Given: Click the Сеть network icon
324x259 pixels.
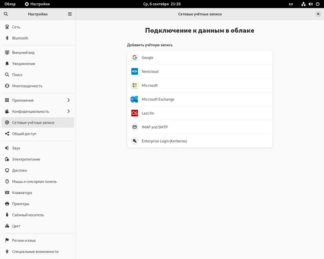Looking at the screenshot, I should pos(7,27).
